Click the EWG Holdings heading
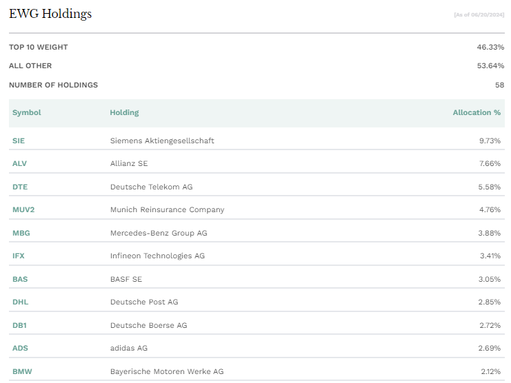This screenshot has width=511, height=383. click(x=50, y=14)
